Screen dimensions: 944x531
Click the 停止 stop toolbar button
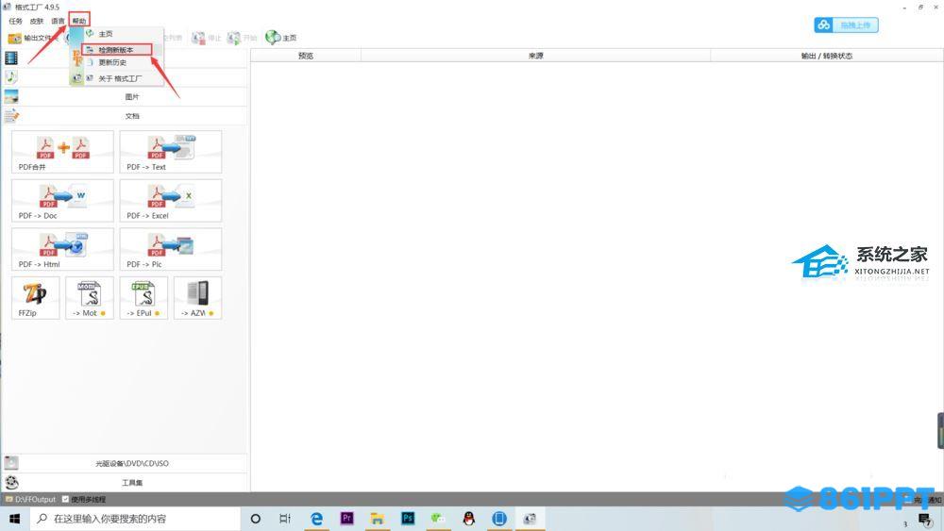[x=207, y=38]
